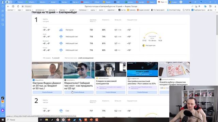Click 'Узнать больше' under 'Настройка контекстной рекламы'
Viewport: 218px width, 122px height.
click(142, 92)
